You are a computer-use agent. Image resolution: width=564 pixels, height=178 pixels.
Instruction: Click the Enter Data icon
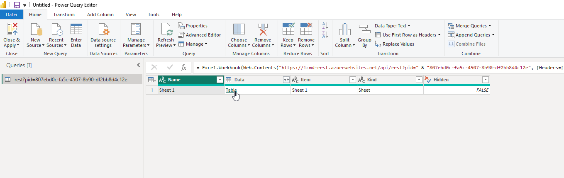(76, 30)
